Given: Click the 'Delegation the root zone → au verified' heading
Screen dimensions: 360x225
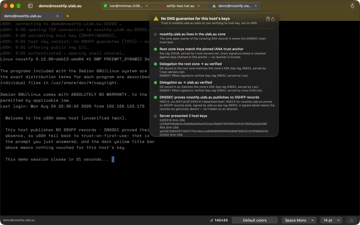Looking at the screenshot, I should pyautogui.click(x=190, y=64).
